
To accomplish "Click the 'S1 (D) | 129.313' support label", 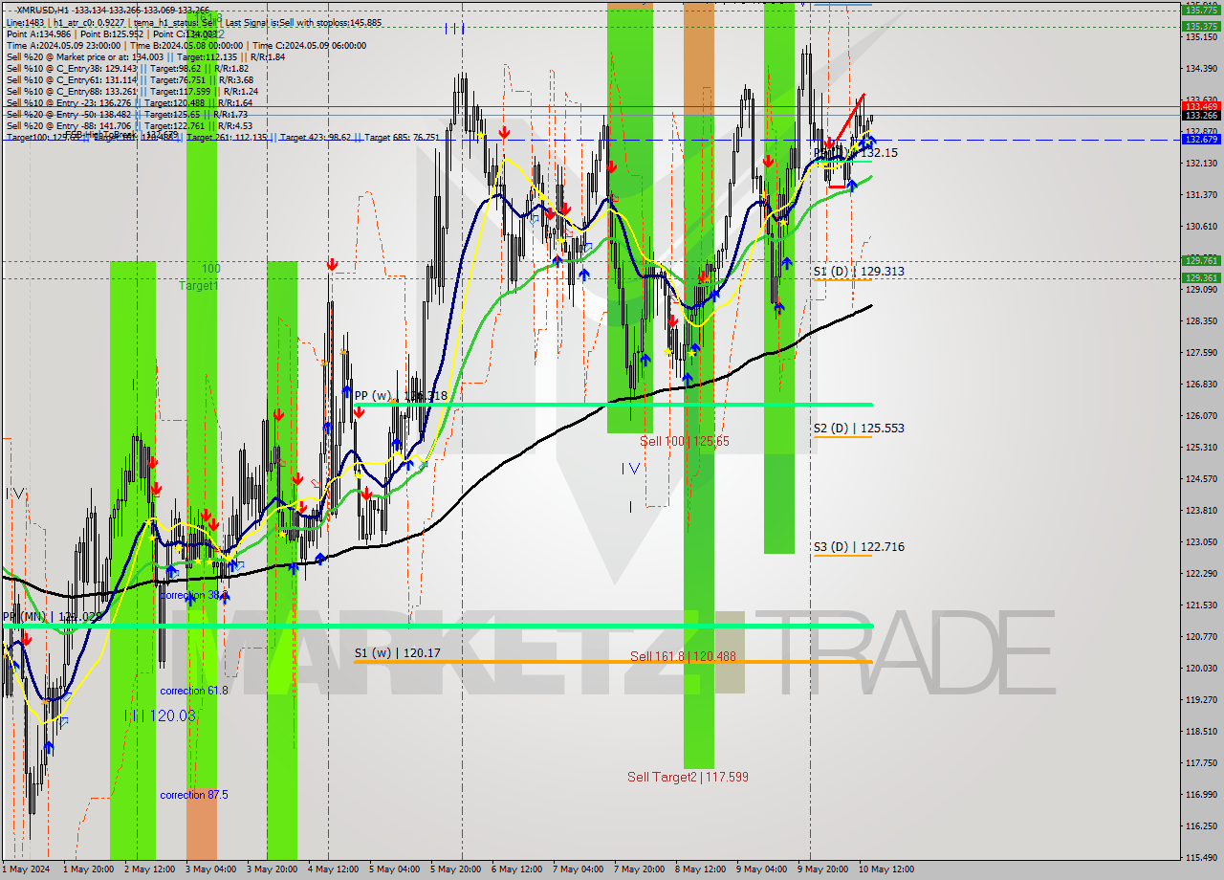I will point(859,272).
